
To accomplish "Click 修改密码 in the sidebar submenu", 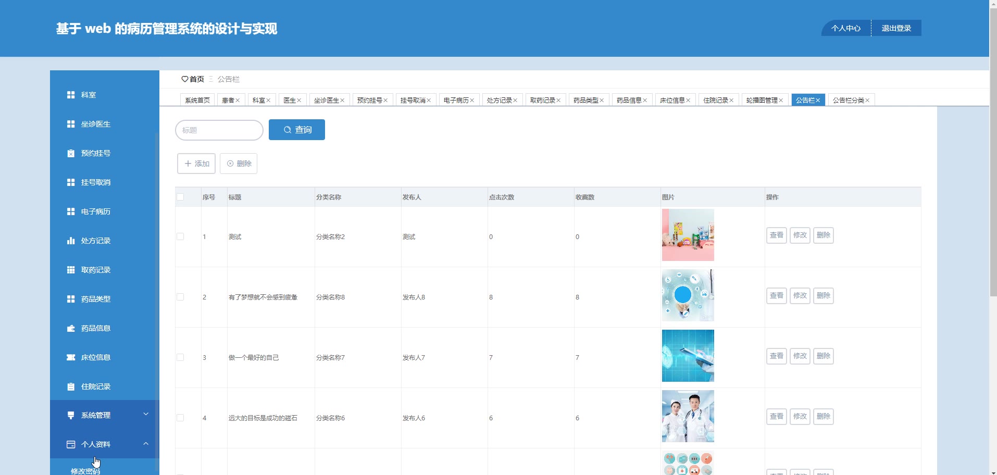I will pos(85,471).
